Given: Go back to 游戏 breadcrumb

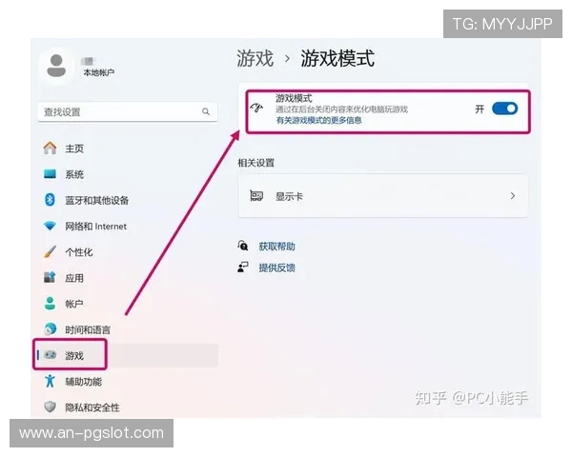Looking at the screenshot, I should (255, 58).
